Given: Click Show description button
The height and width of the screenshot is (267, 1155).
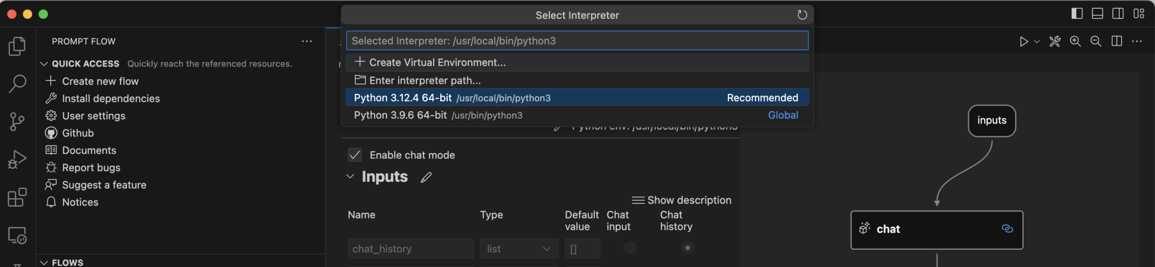Looking at the screenshot, I should (681, 200).
